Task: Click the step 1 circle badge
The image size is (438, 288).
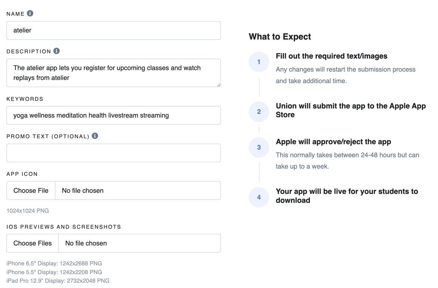Action: pyautogui.click(x=259, y=62)
